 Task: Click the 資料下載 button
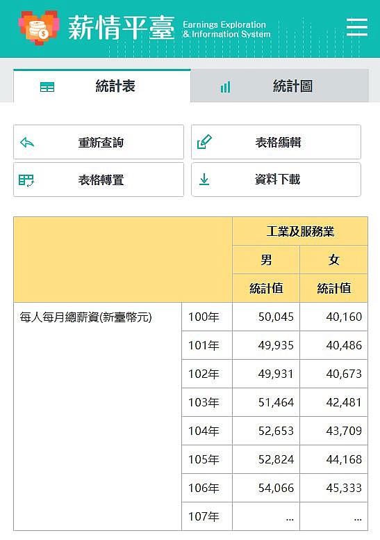276,180
